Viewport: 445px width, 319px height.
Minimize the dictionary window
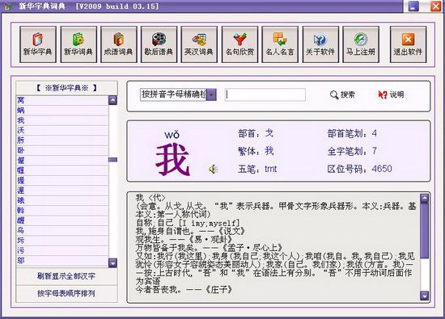click(413, 6)
